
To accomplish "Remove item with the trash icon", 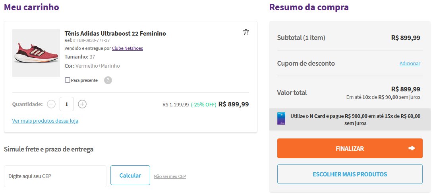I will tap(246, 32).
